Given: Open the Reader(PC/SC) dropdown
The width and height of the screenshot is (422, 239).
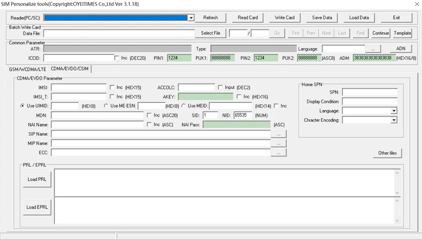Looking at the screenshot, I should tap(191, 18).
